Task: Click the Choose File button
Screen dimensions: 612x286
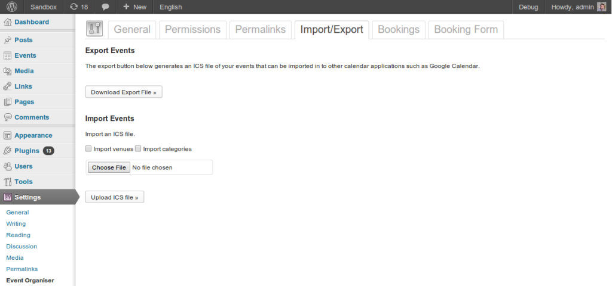Action: click(109, 167)
